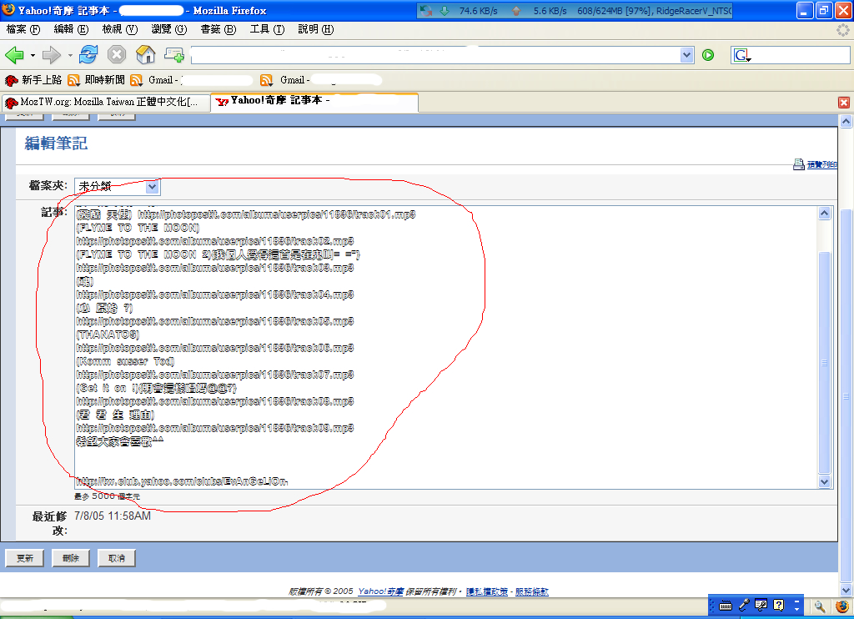Screen dimensions: 854x619
Task: Go back with the green arrow
Action: pos(14,55)
